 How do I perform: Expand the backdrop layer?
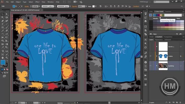[x=157, y=66]
